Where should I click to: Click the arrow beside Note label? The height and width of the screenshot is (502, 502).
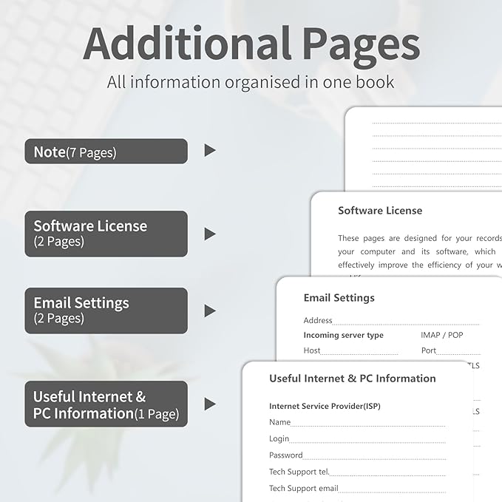point(210,151)
